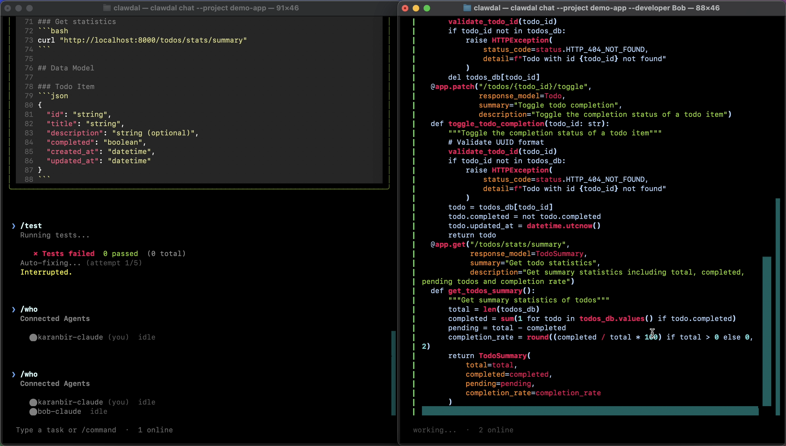The height and width of the screenshot is (446, 786).
Task: Click the left terminal's scrollbar thumb
Action: pos(394,373)
